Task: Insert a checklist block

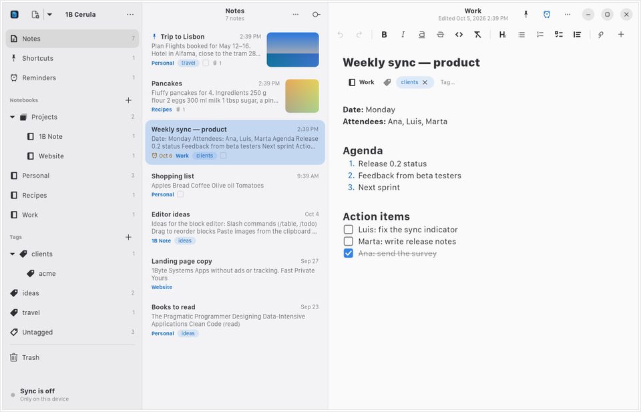Action: pos(558,35)
